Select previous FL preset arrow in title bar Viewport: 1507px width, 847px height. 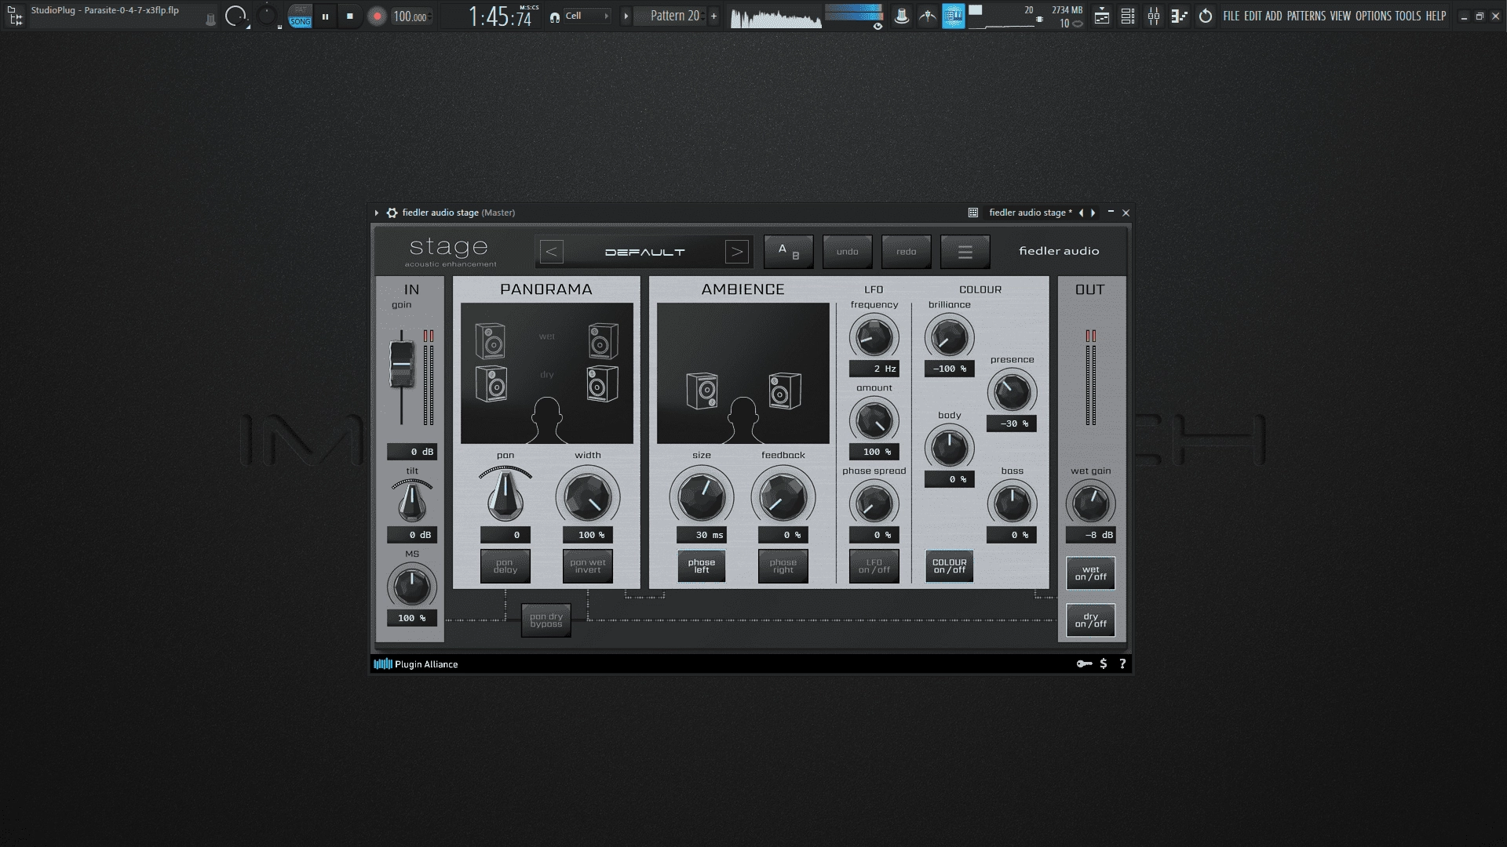(x=1081, y=213)
